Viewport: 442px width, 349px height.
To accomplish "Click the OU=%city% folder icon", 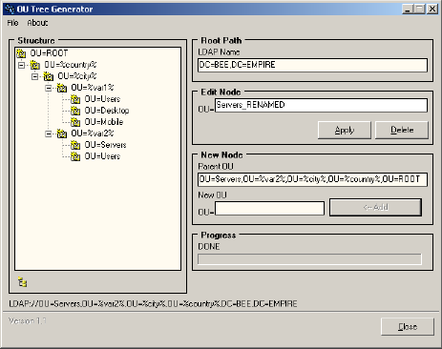I will (48, 76).
